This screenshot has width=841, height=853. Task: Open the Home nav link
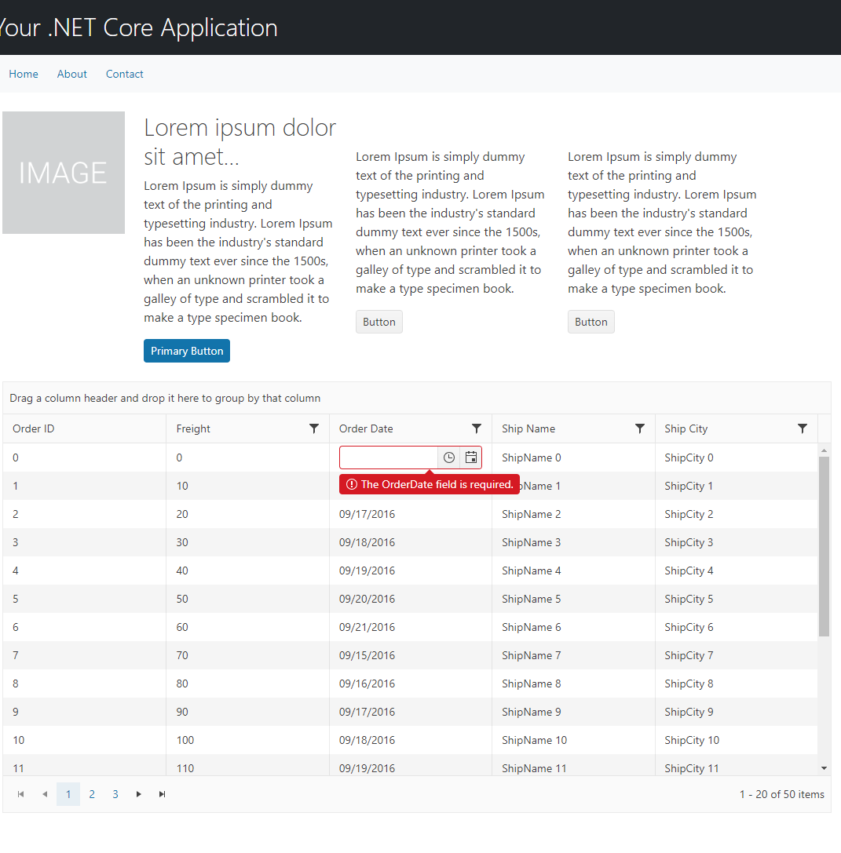click(x=24, y=74)
